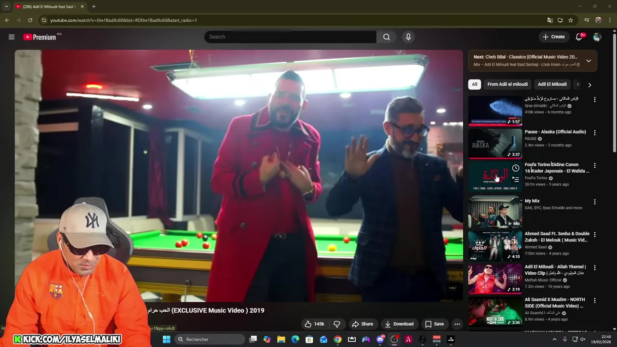This screenshot has width=617, height=347.
Task: Visit the FouFa Torino channel
Action: click(536, 178)
